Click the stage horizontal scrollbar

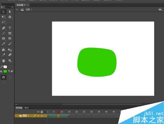pos(102,104)
